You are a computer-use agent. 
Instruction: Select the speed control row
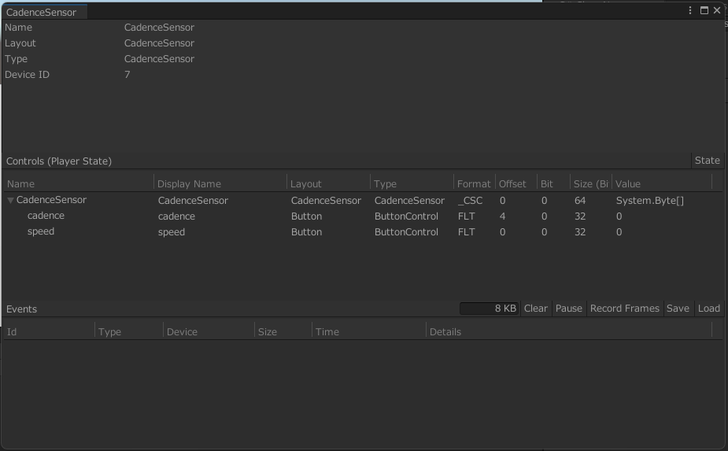364,231
